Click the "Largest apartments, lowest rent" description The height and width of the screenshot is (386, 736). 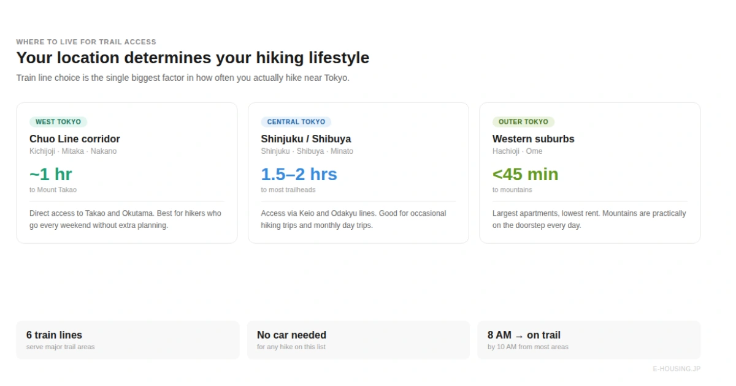[589, 219]
